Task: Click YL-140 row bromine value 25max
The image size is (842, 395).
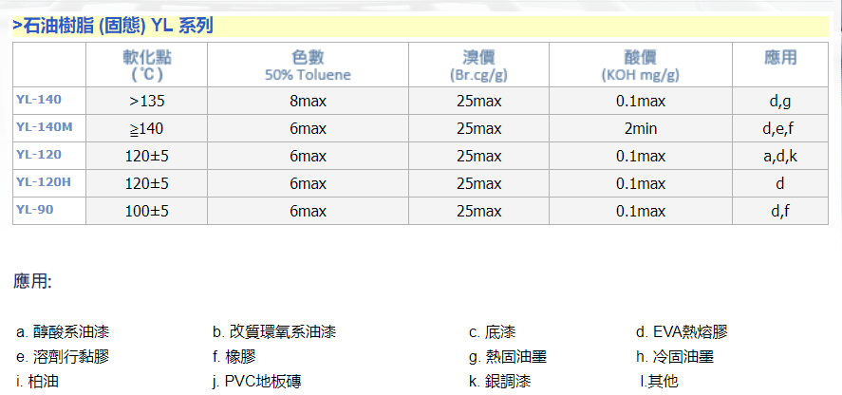Action: [x=478, y=101]
